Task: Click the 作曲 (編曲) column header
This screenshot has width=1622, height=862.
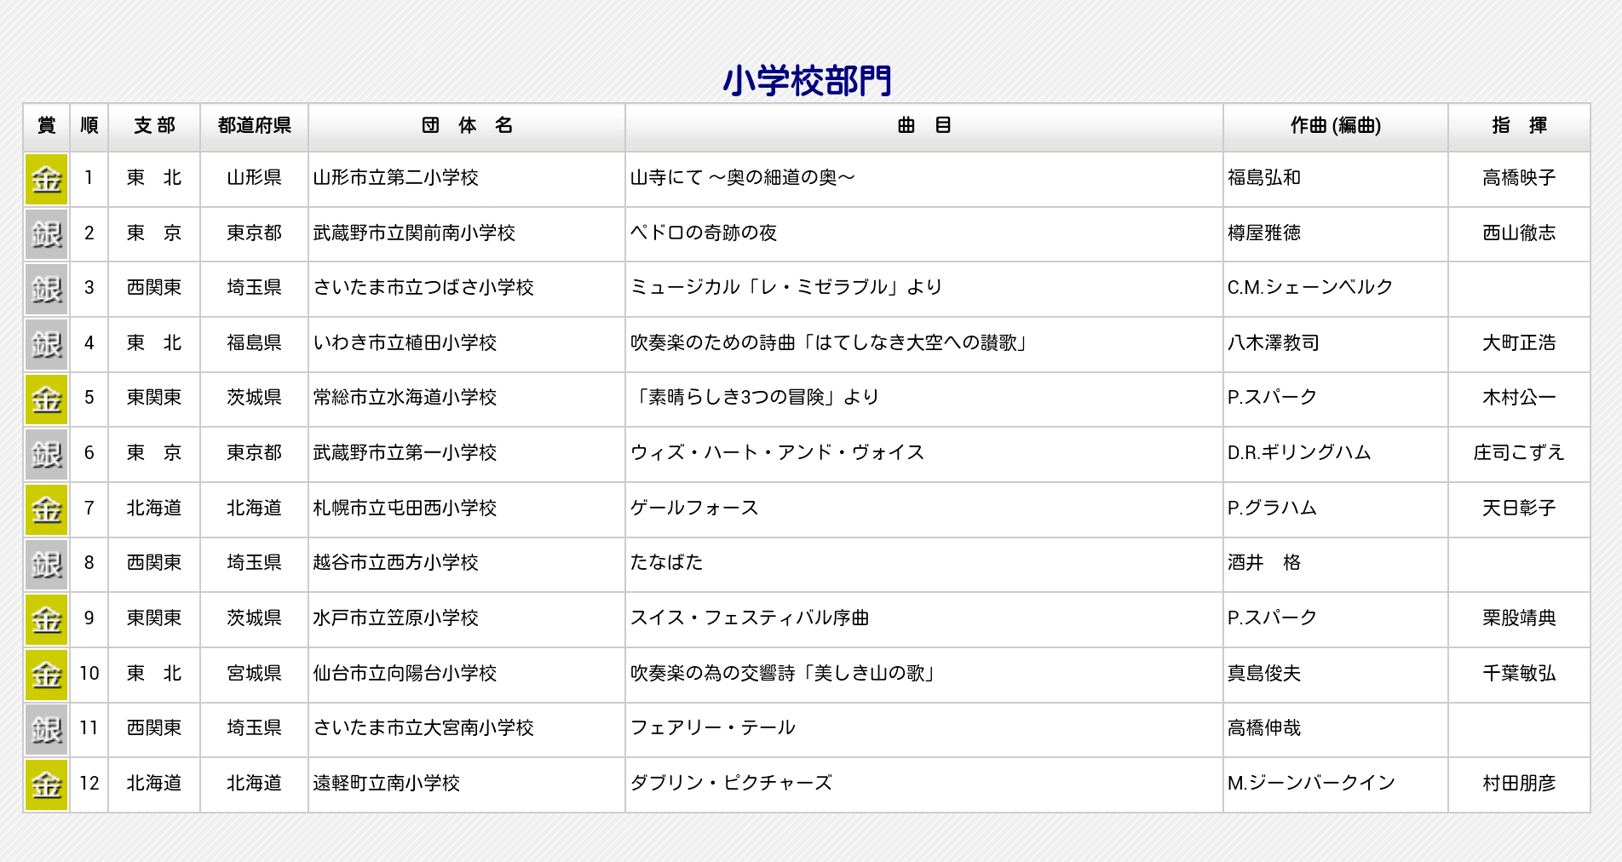Action: (1335, 126)
